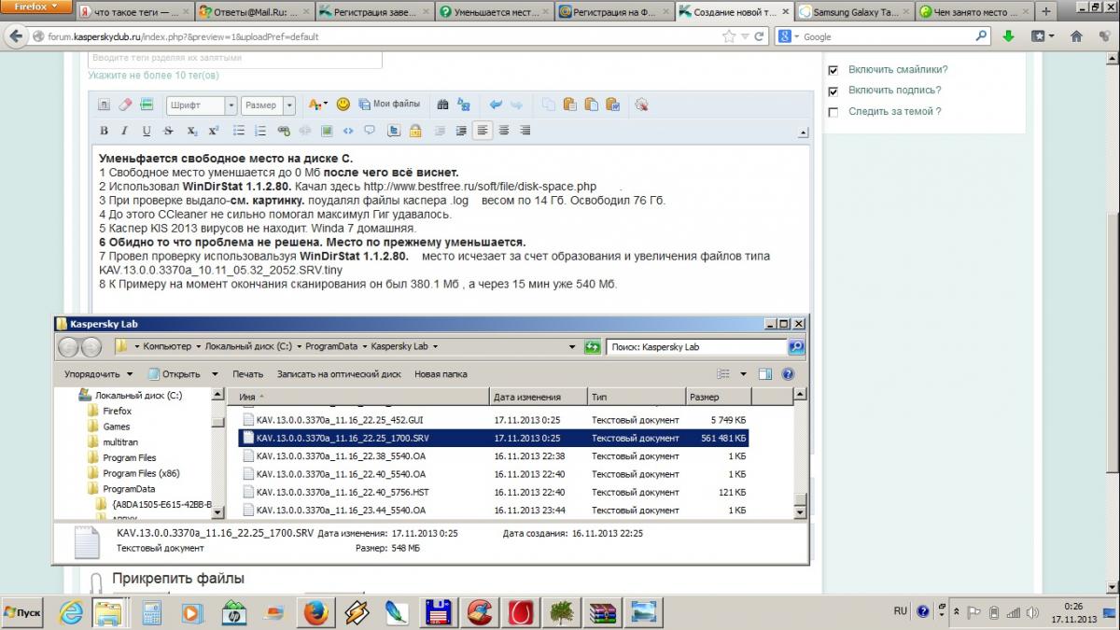Screen dimensions: 1120x630
Task: Sort files by the Дата изменения column
Action: pos(538,397)
